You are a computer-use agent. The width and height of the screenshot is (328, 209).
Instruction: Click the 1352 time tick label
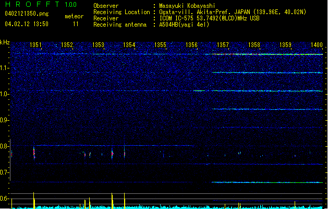pos(67,44)
